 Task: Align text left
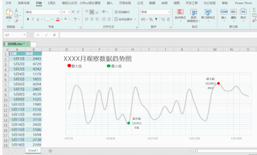click(x=87, y=19)
